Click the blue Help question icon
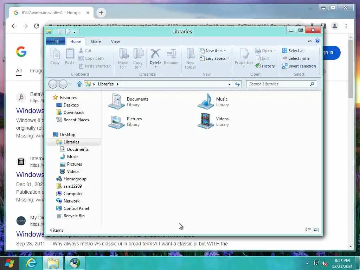The height and width of the screenshot is (270, 360). coord(317,41)
